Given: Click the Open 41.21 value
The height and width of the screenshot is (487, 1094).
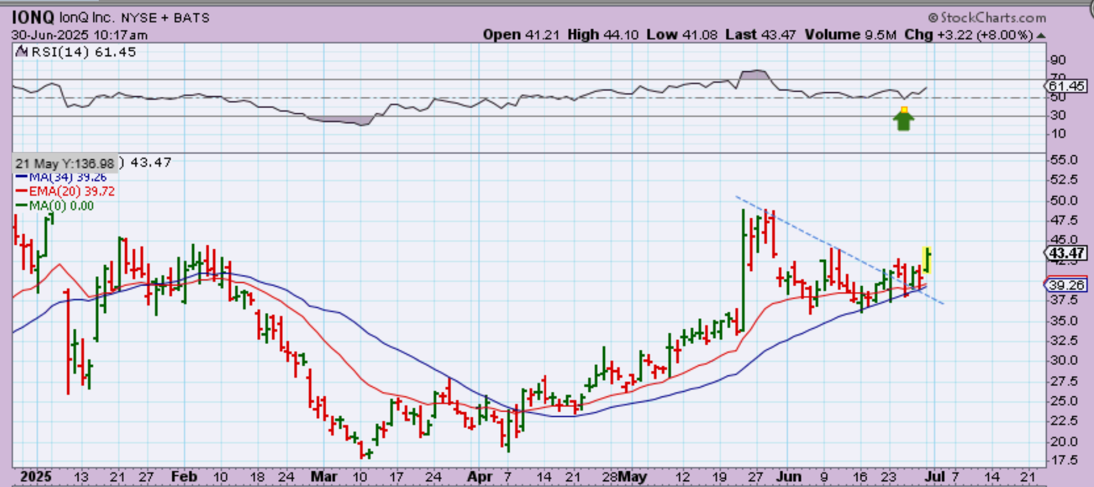Looking at the screenshot, I should click(521, 34).
